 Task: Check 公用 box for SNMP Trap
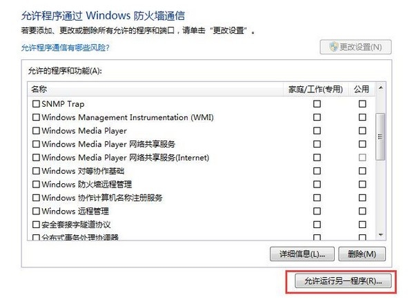362,103
